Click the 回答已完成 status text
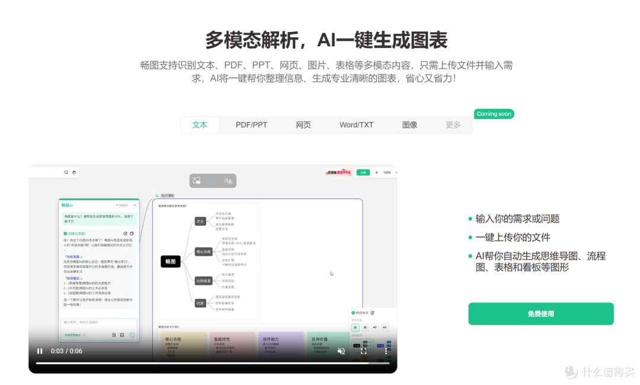 click(76, 234)
